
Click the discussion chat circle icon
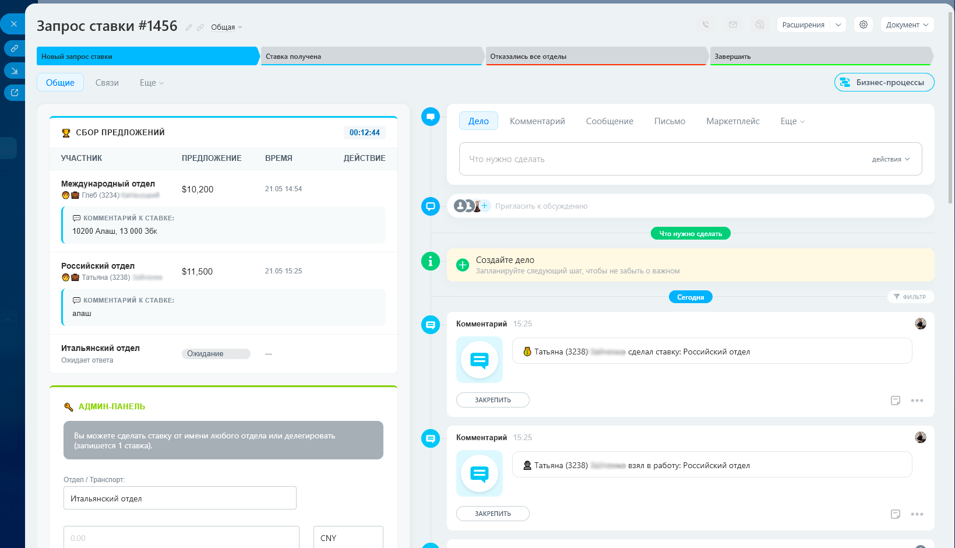click(x=431, y=206)
